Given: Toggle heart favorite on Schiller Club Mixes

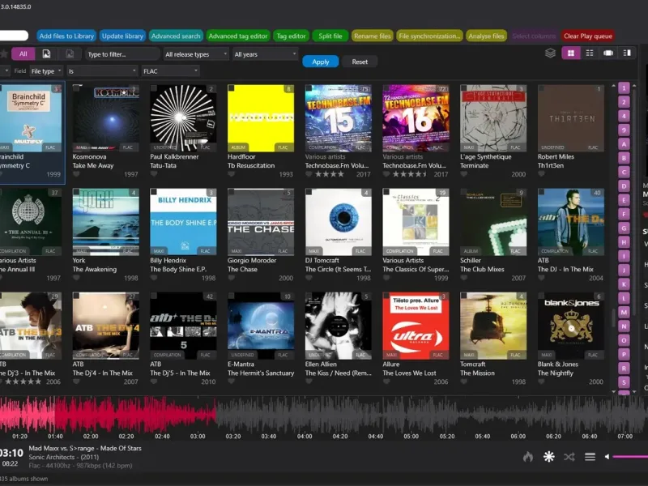Looking at the screenshot, I should (463, 278).
